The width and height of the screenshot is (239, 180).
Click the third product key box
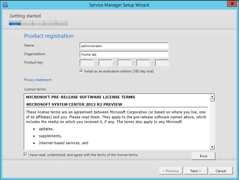point(124,63)
